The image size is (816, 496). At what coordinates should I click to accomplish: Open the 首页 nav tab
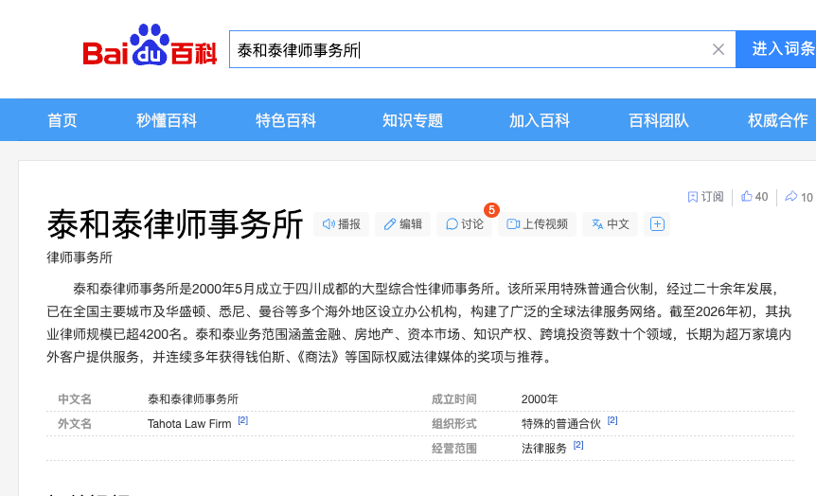coord(62,120)
